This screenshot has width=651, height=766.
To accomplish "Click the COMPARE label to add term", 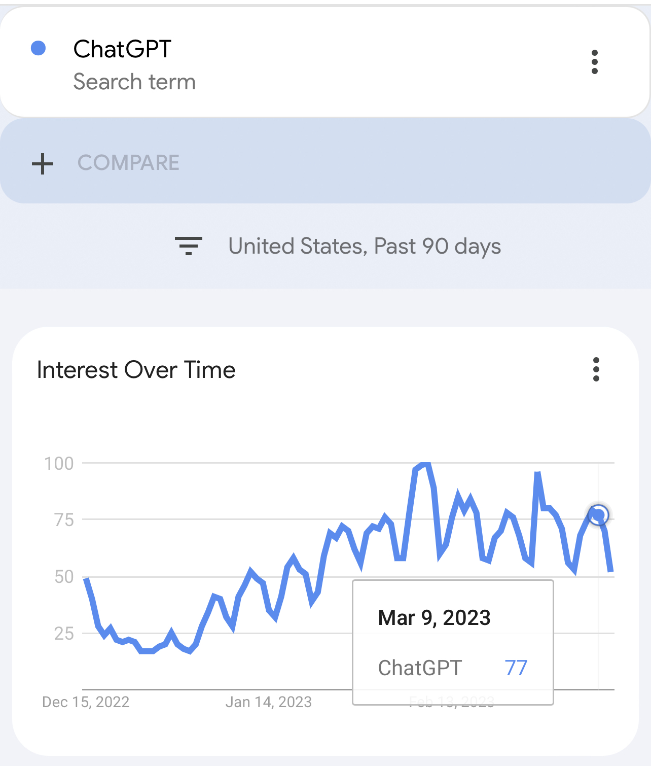I will click(128, 163).
